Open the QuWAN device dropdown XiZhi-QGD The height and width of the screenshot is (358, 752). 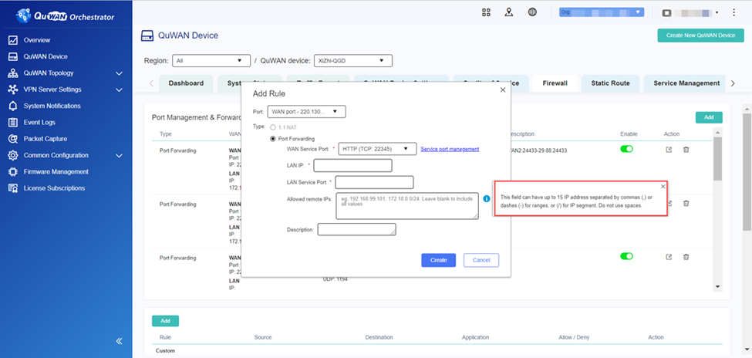[353, 61]
